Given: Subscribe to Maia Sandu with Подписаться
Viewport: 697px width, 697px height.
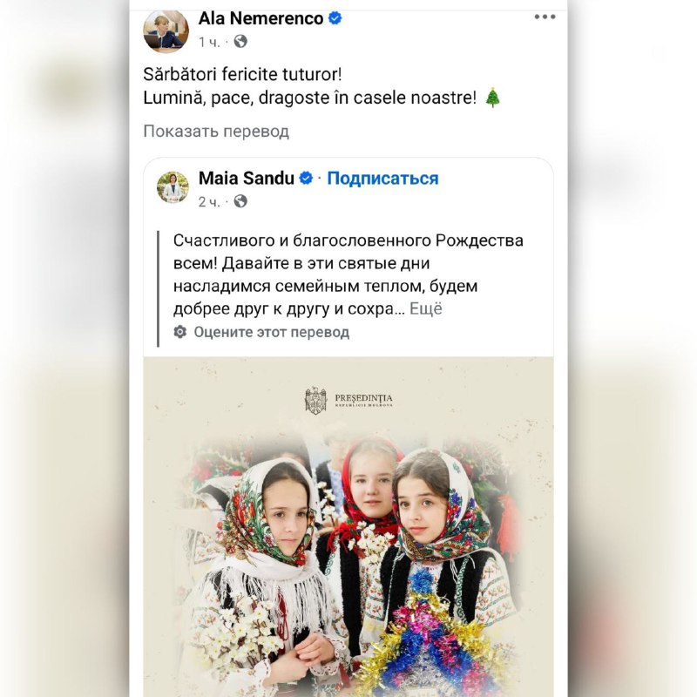Looking at the screenshot, I should (382, 179).
